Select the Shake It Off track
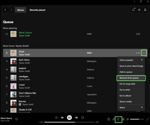 (25, 109)
